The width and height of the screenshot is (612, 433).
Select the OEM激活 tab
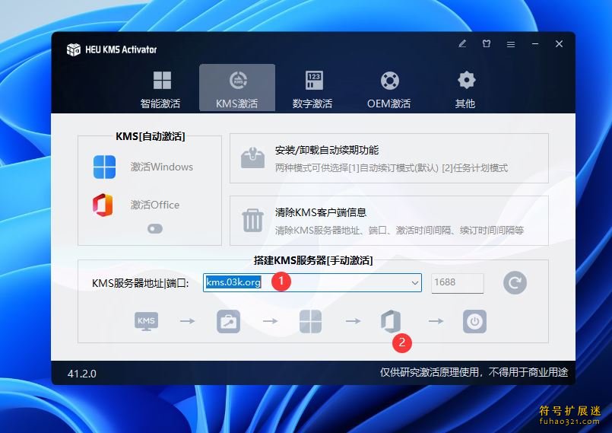coord(388,88)
